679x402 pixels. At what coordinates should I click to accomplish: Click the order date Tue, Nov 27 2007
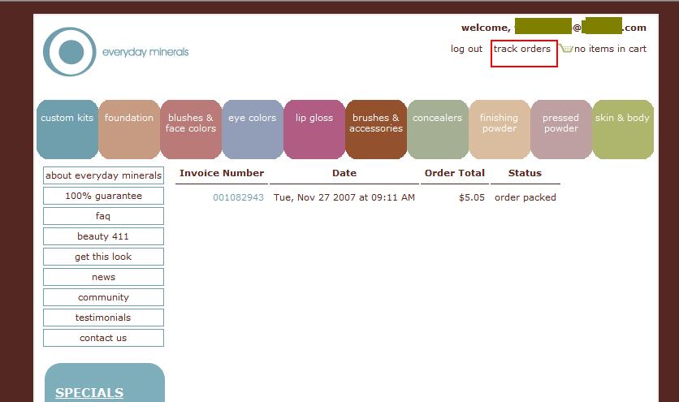pyautogui.click(x=344, y=197)
